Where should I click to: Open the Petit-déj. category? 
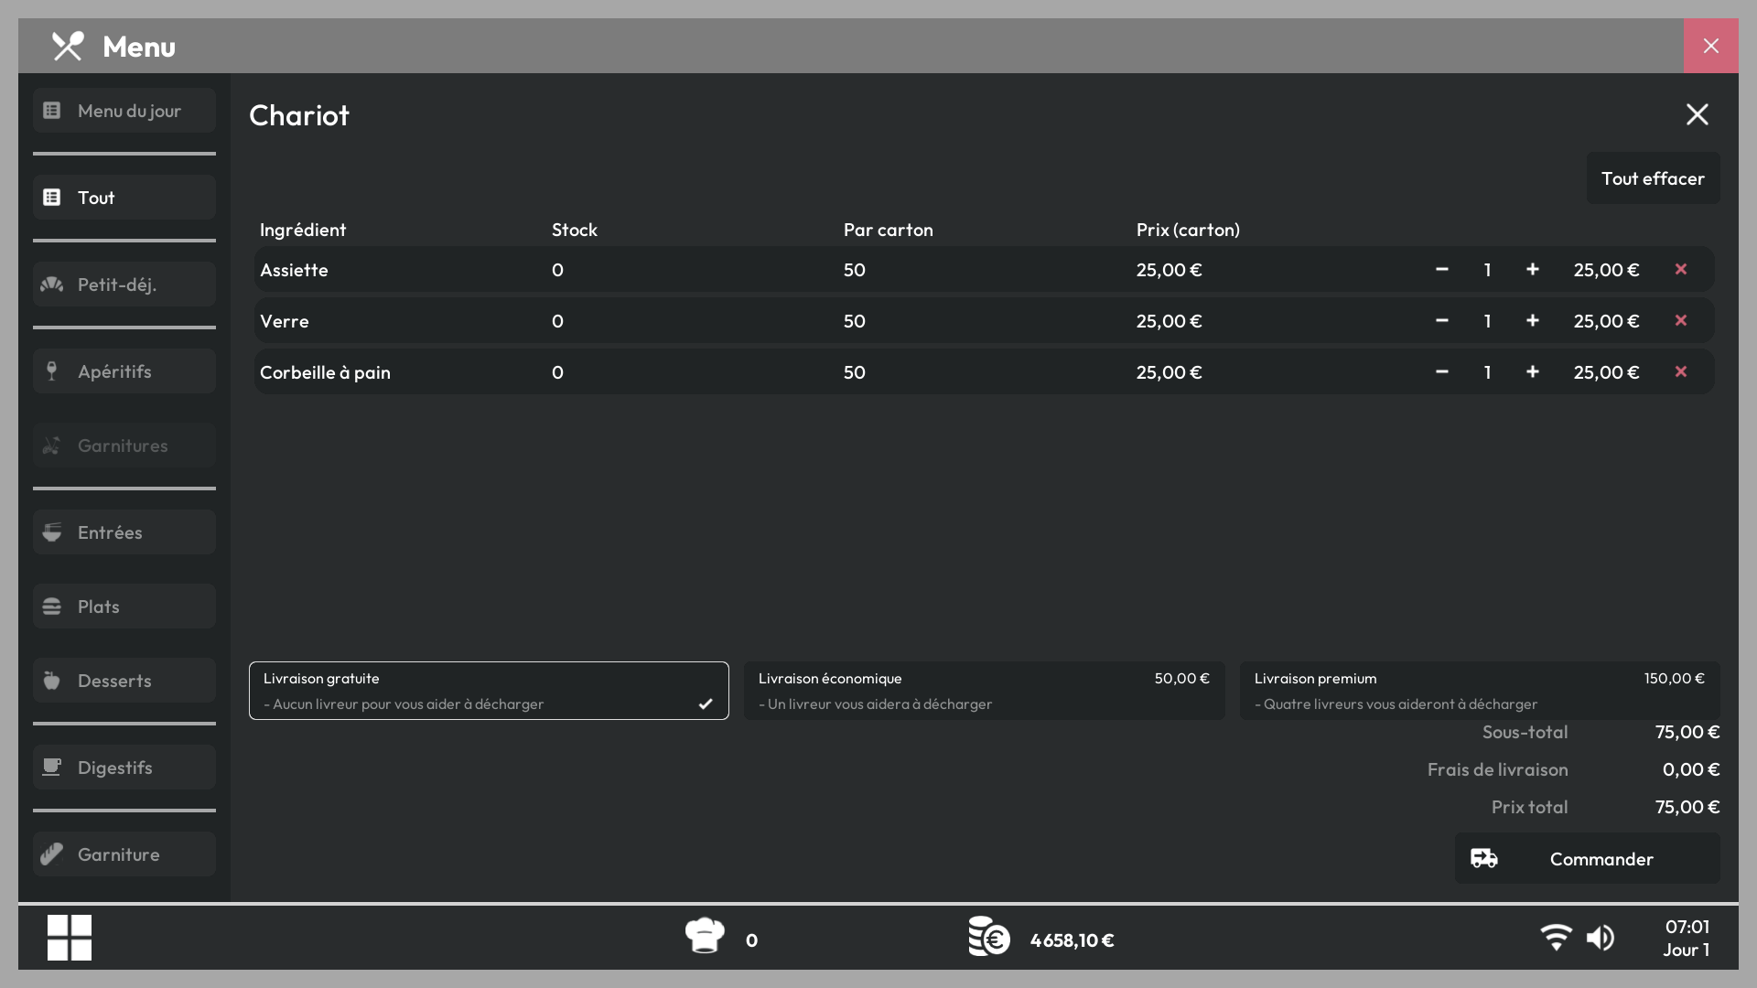(x=124, y=285)
